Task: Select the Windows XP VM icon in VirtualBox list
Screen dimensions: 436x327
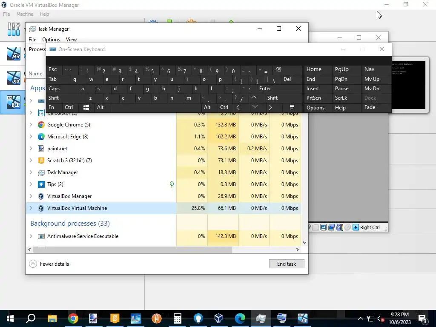Action: 14,77
